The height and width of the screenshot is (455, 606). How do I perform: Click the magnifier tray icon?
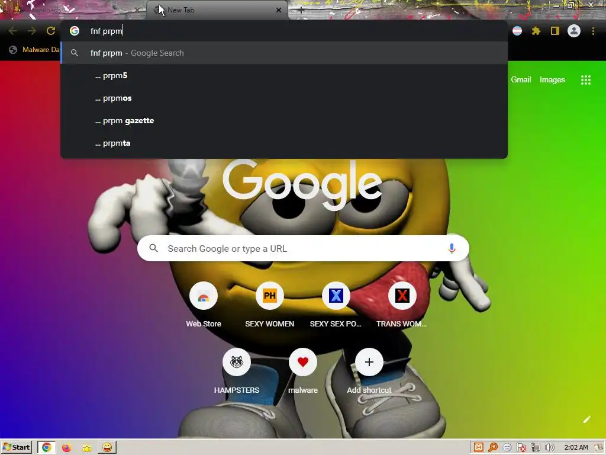pos(493,448)
